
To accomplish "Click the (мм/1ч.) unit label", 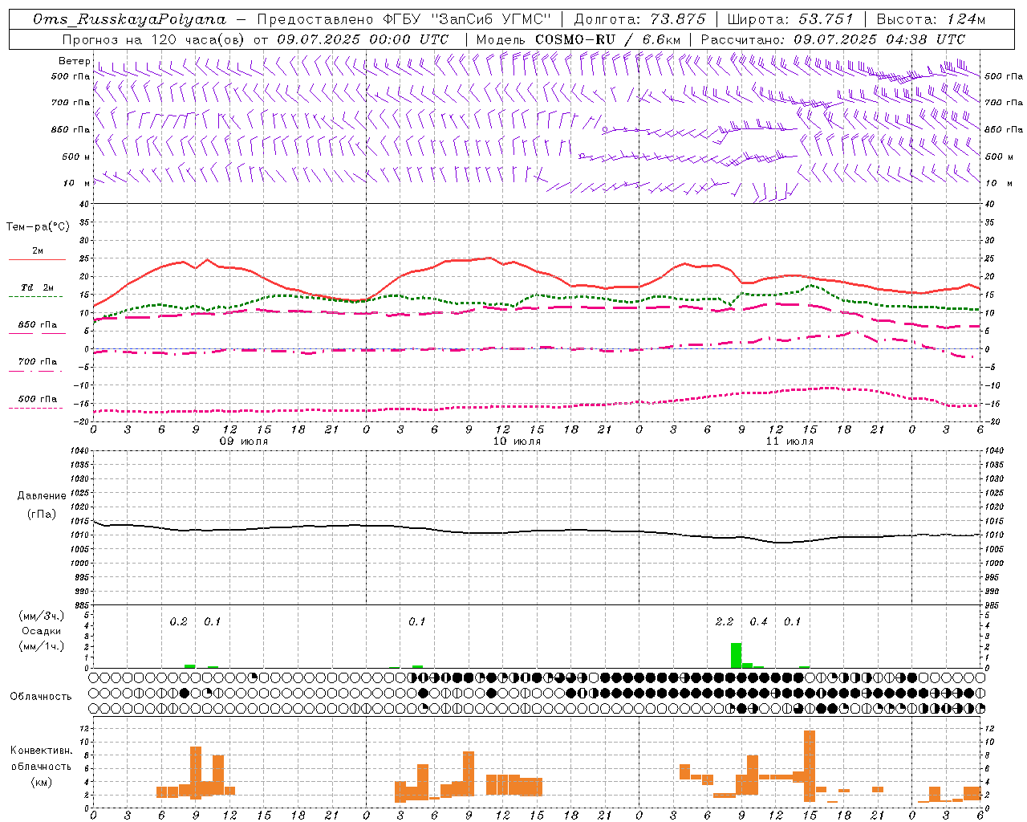I will 41,646.
